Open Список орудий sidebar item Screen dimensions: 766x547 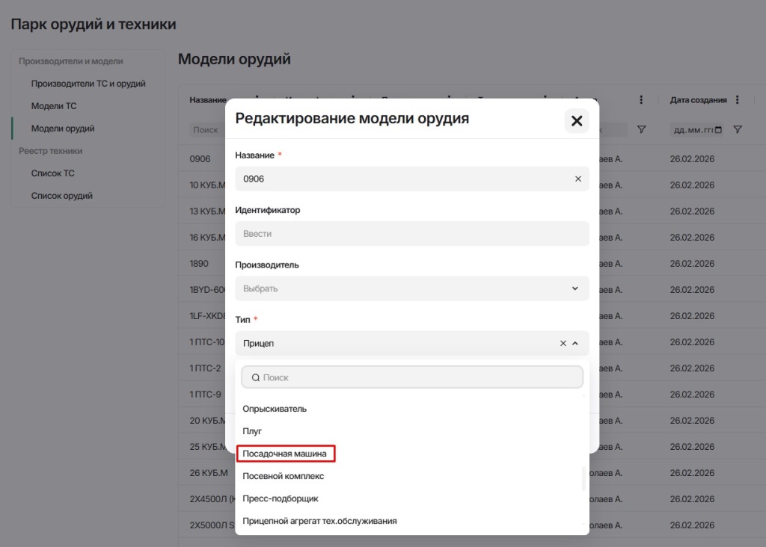tap(62, 196)
